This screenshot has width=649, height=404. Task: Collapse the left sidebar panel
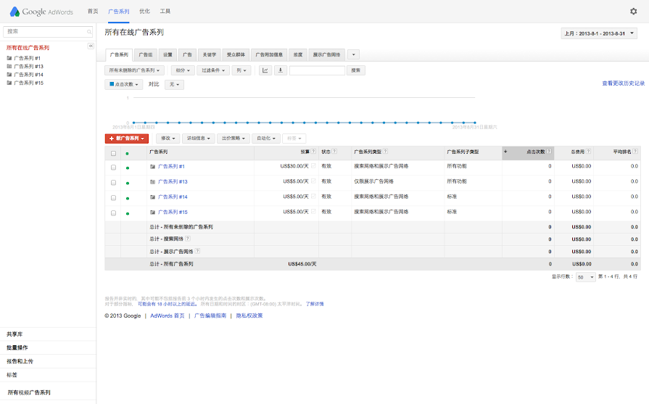91,46
